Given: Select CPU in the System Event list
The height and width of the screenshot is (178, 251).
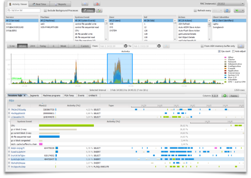Looking at the screenshot, I should coord(90,31).
